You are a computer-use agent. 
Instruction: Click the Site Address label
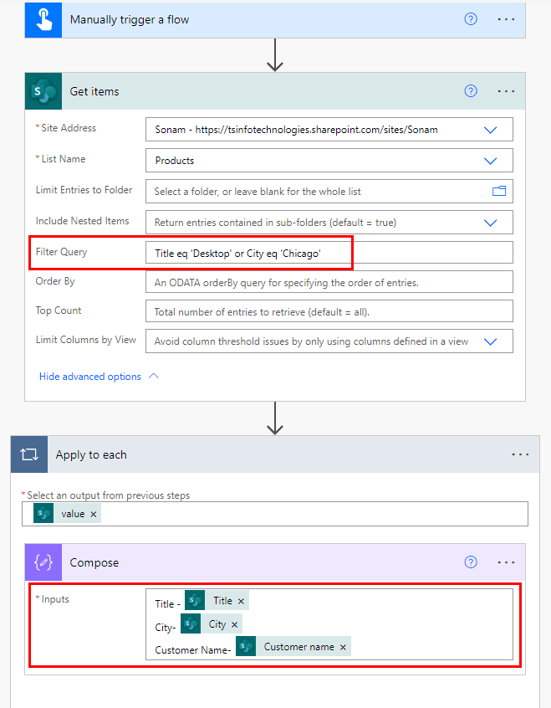point(69,128)
